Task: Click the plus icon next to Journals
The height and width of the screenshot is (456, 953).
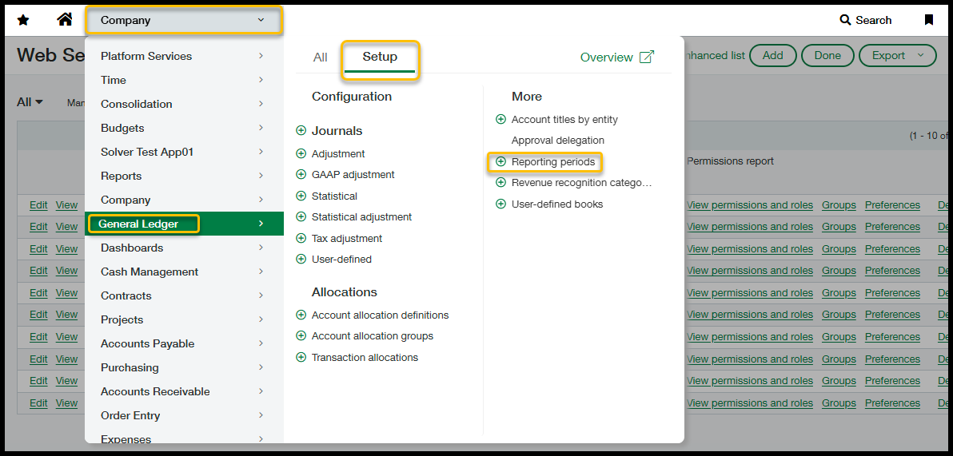Action: pos(301,131)
